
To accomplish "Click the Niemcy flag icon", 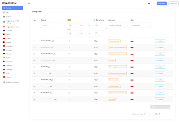I will (4, 54).
